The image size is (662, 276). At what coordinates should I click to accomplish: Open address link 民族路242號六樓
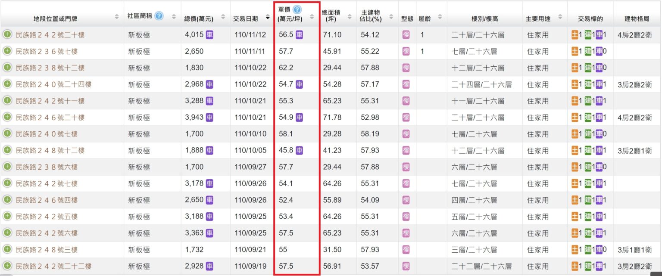pos(47,233)
